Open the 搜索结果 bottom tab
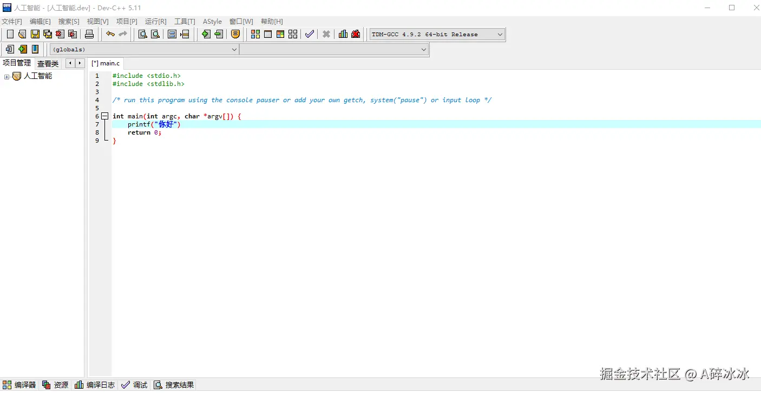This screenshot has width=761, height=393. [174, 385]
